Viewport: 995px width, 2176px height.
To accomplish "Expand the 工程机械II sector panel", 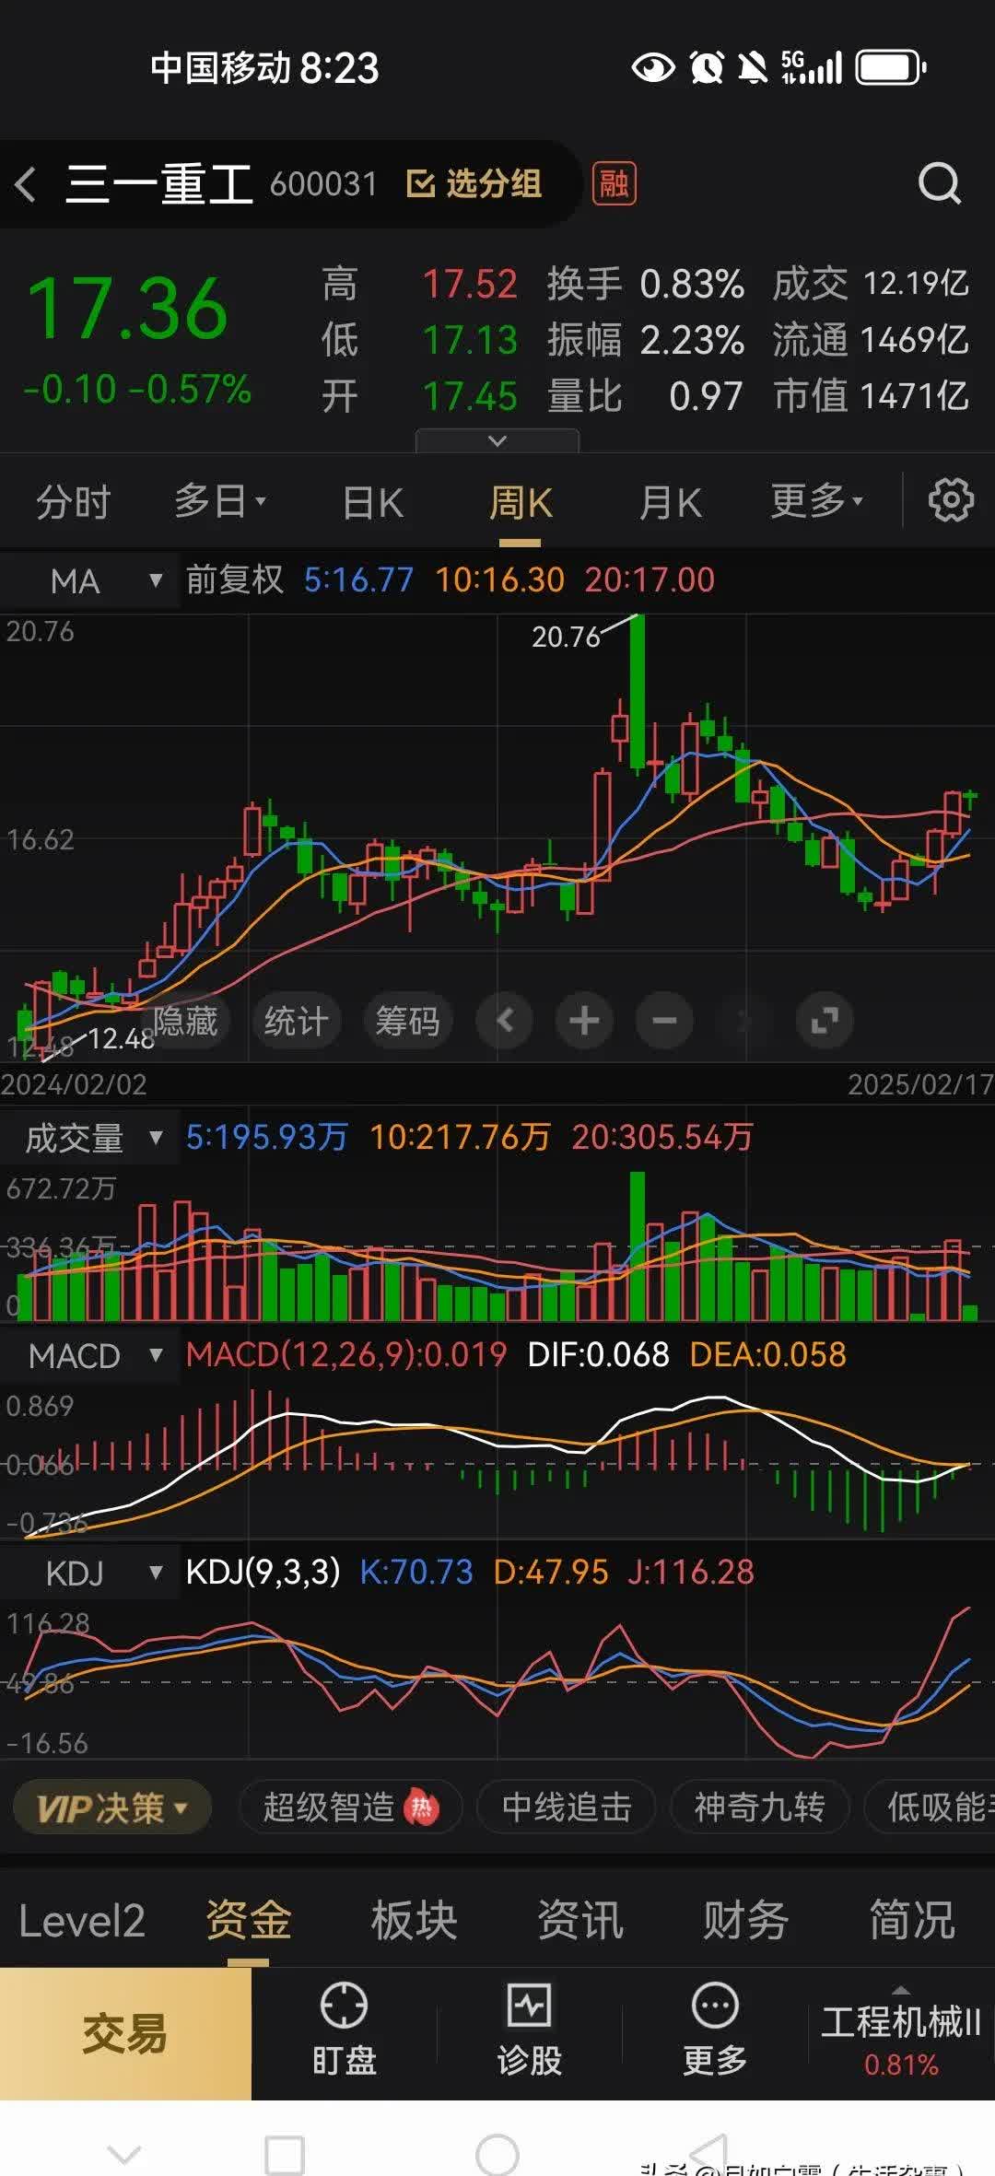I will pyautogui.click(x=901, y=2033).
